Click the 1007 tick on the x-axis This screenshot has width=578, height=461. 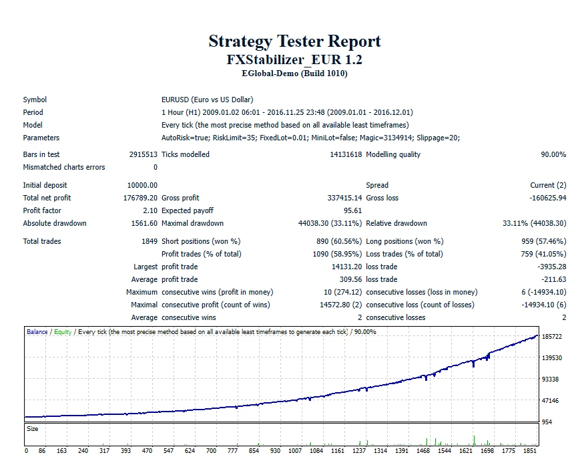(x=295, y=451)
